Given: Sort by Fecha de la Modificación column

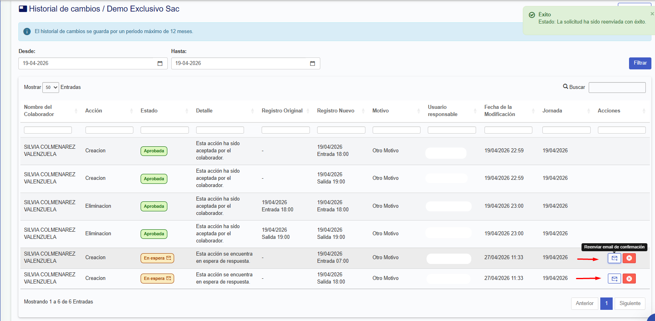Looking at the screenshot, I should (x=508, y=111).
